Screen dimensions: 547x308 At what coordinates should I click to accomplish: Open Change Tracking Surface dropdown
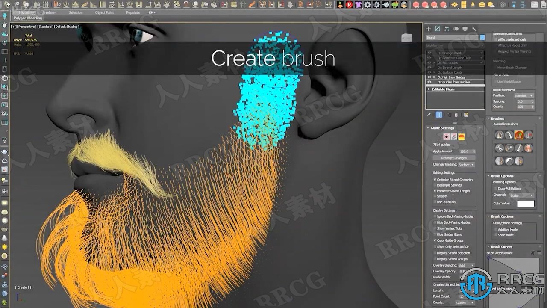pyautogui.click(x=466, y=165)
